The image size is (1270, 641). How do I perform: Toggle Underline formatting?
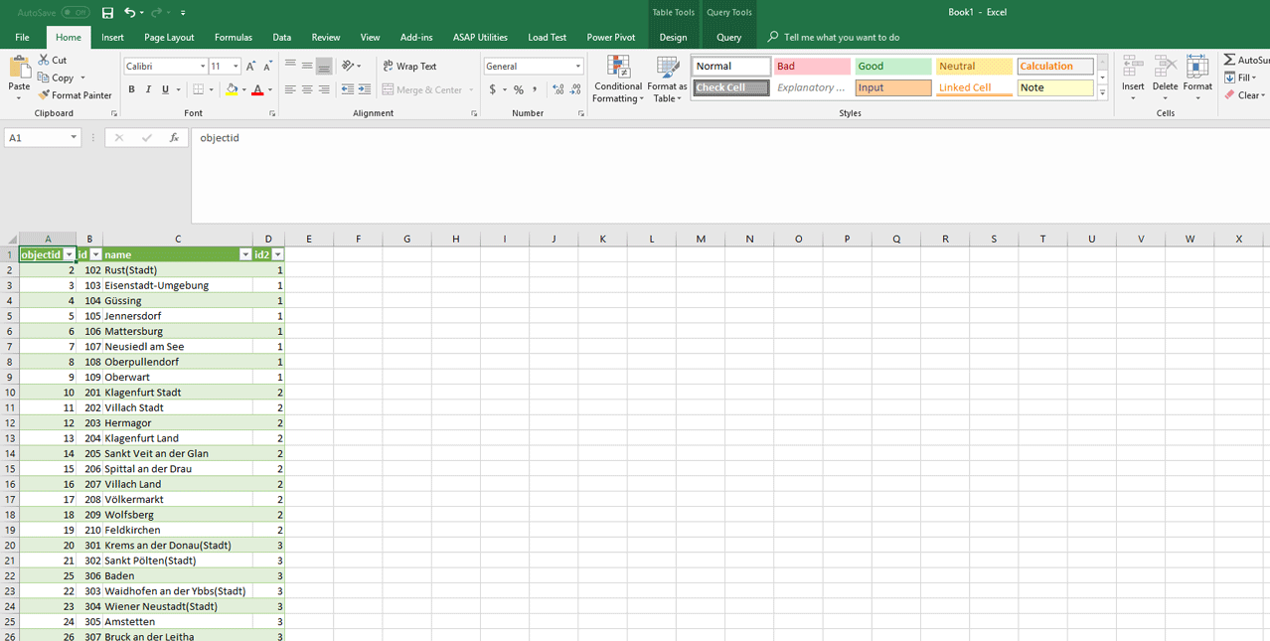click(x=165, y=89)
